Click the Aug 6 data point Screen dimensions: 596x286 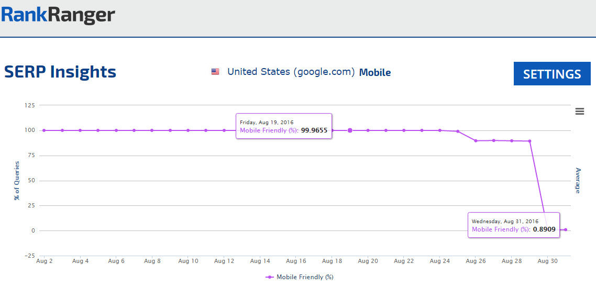tap(116, 130)
